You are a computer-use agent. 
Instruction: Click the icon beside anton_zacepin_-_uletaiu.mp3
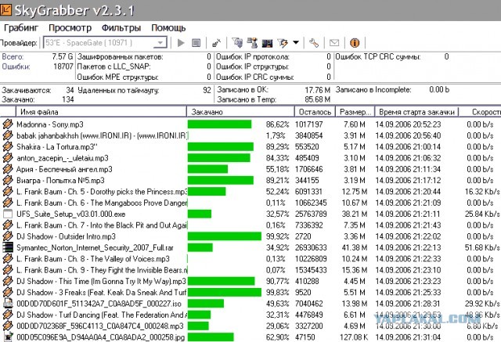[8, 158]
